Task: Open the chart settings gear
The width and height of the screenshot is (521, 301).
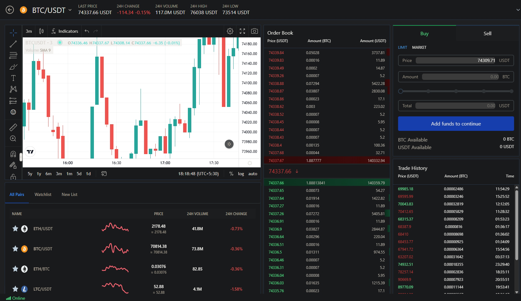Action: [230, 31]
